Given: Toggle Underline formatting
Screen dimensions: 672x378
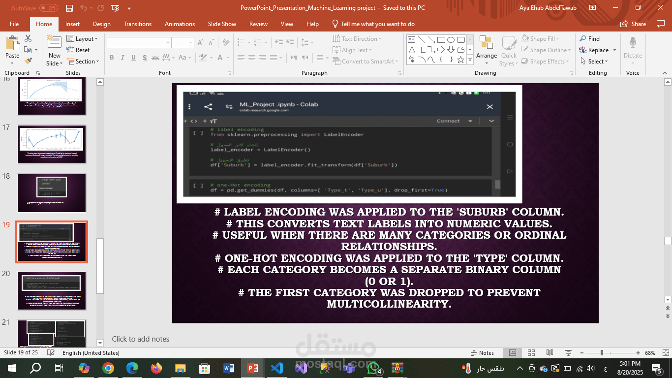Looking at the screenshot, I should click(x=133, y=58).
